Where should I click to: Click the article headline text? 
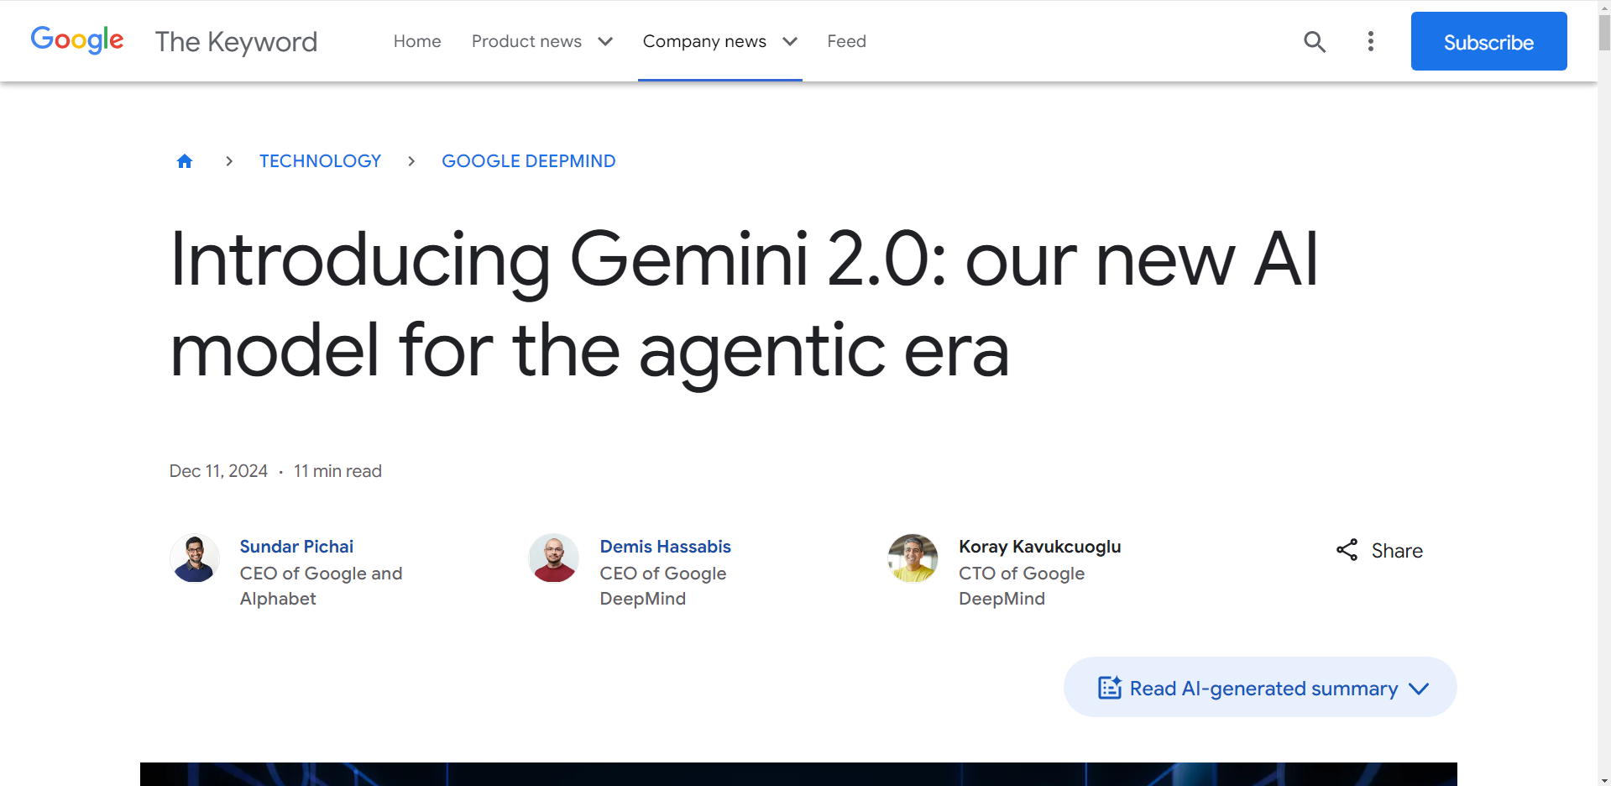point(744,305)
